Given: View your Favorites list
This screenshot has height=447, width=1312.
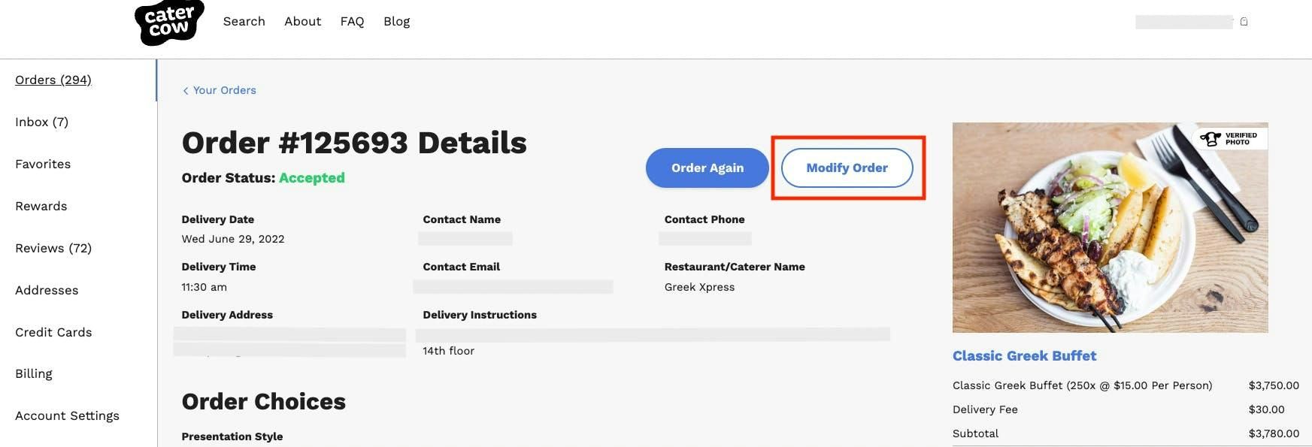Looking at the screenshot, I should click(43, 163).
